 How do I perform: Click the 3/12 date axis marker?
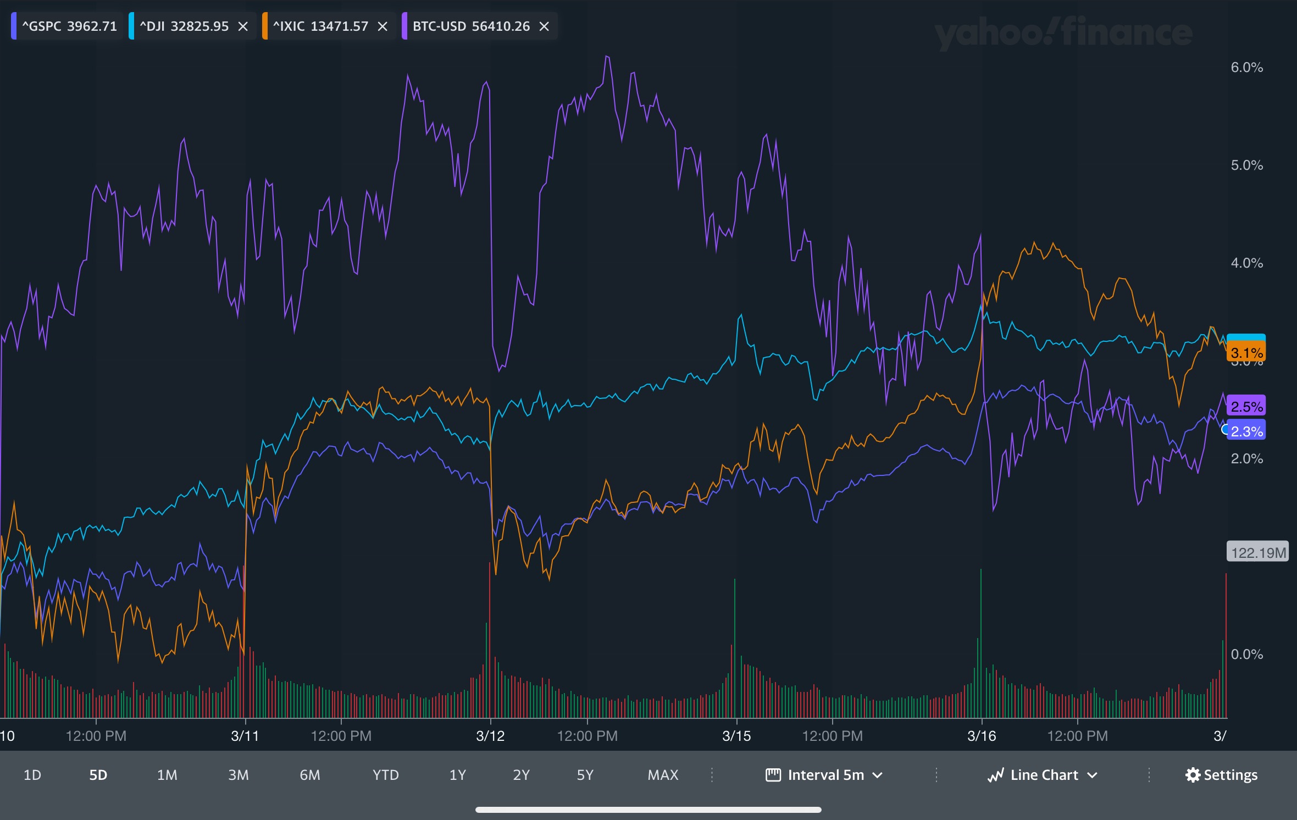490,736
